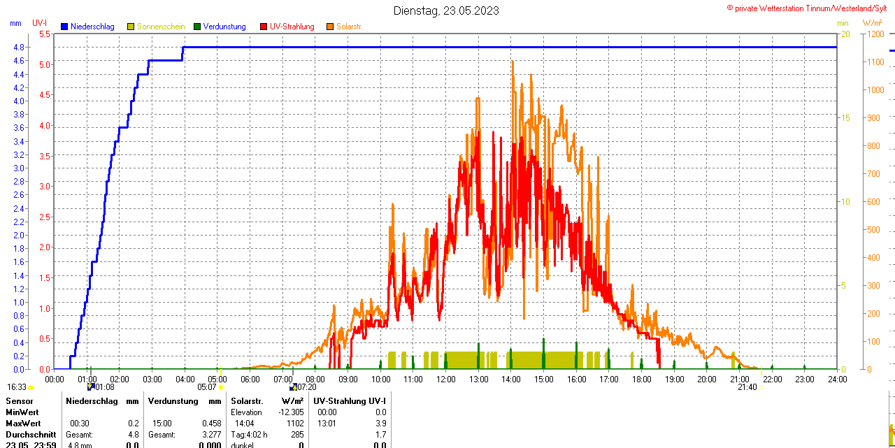This screenshot has width=895, height=448.
Task: Click the moon icon beside 07:20
Action: point(293,386)
